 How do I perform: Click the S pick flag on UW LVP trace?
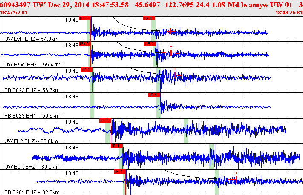[x=149, y=19]
